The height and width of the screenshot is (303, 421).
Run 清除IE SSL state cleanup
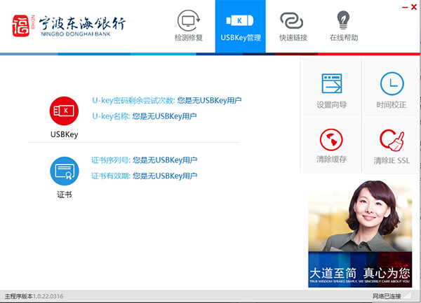[392, 146]
